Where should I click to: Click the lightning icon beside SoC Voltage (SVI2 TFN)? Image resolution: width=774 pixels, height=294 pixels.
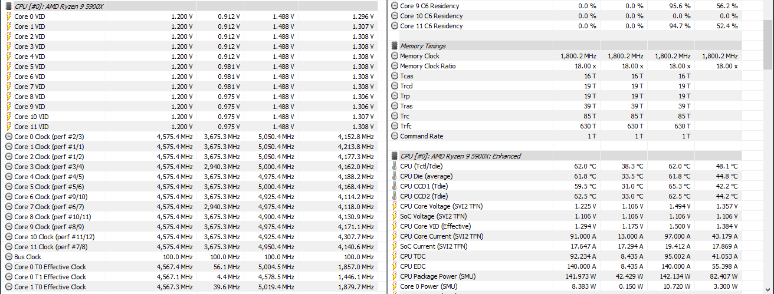pyautogui.click(x=395, y=216)
